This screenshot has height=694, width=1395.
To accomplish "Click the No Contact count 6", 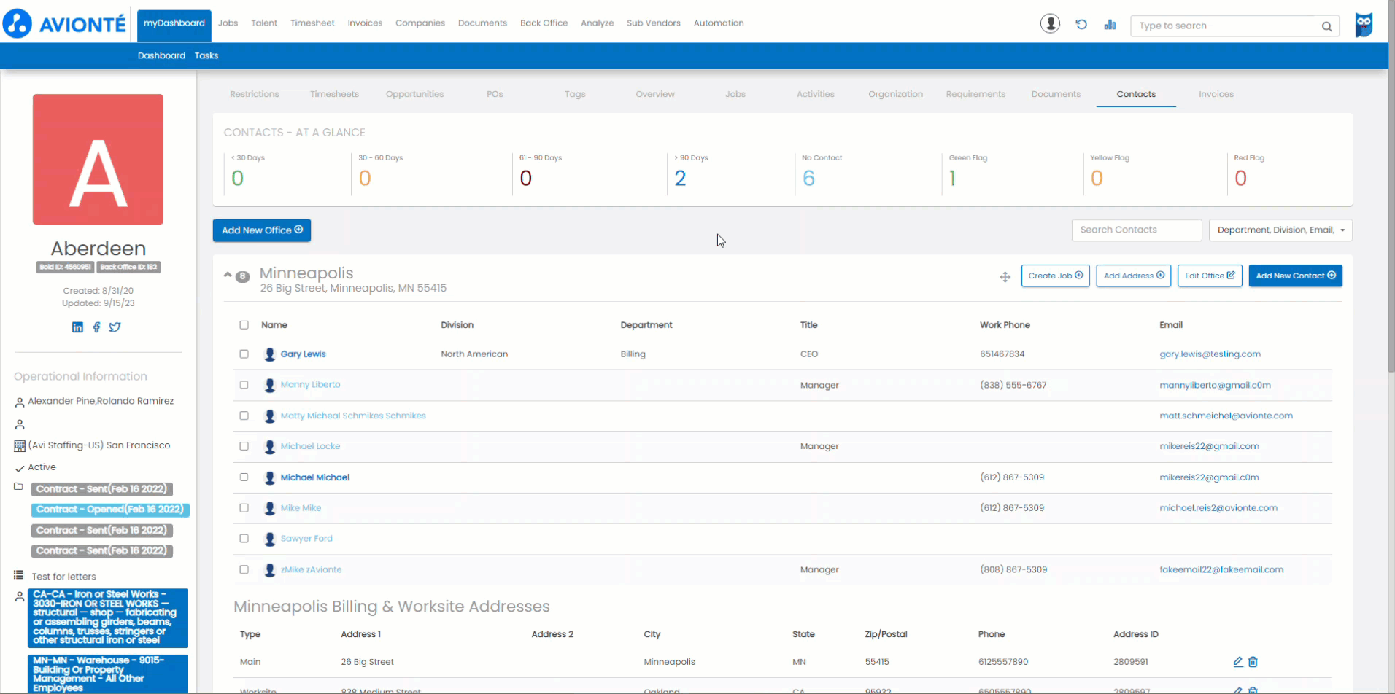I will pyautogui.click(x=808, y=179).
